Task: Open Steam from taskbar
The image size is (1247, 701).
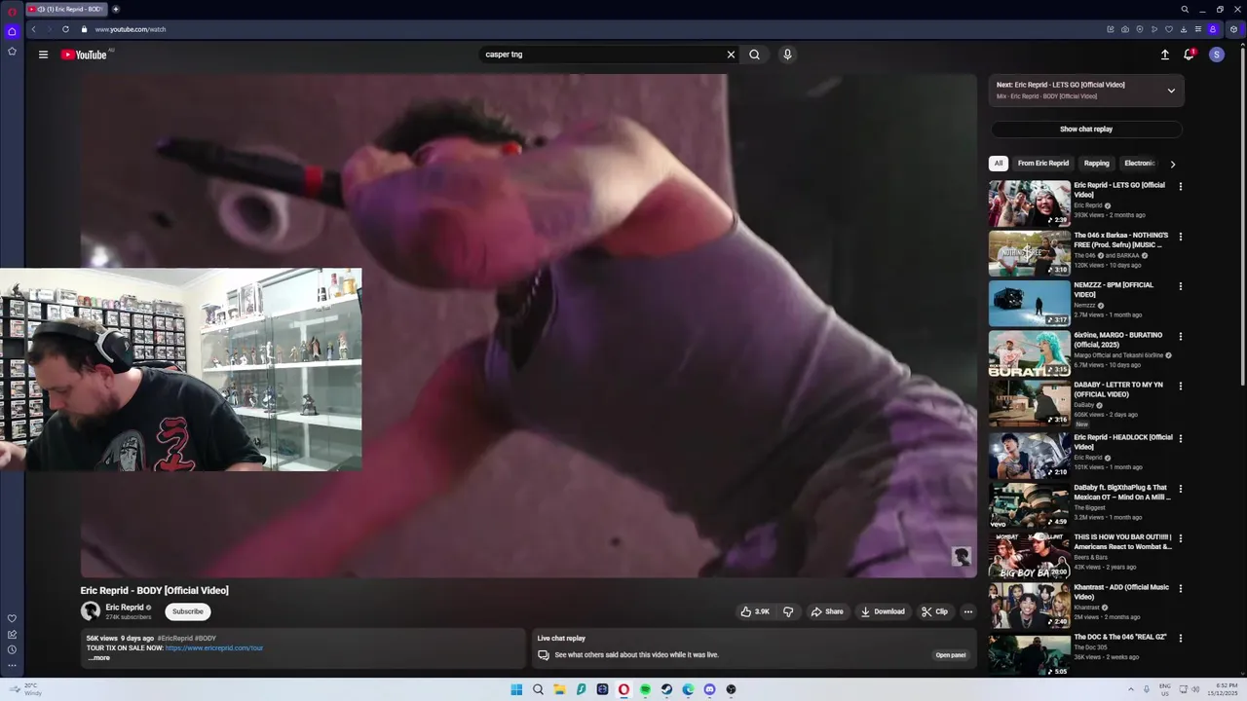Action: (x=666, y=689)
